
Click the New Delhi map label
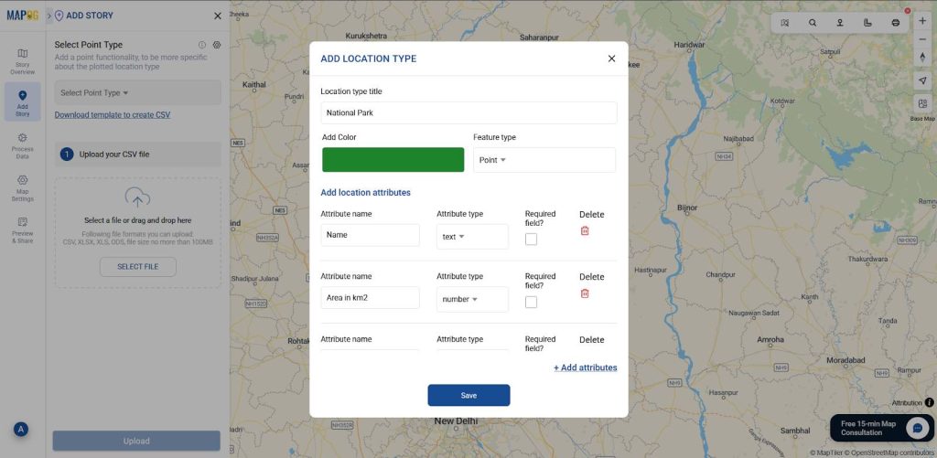pyautogui.click(x=456, y=421)
